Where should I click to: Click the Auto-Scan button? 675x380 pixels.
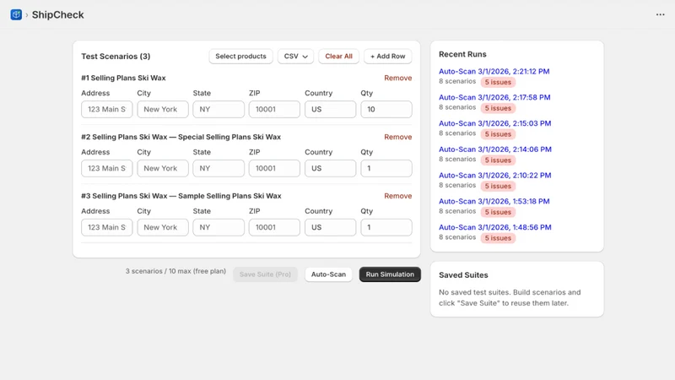pos(328,274)
